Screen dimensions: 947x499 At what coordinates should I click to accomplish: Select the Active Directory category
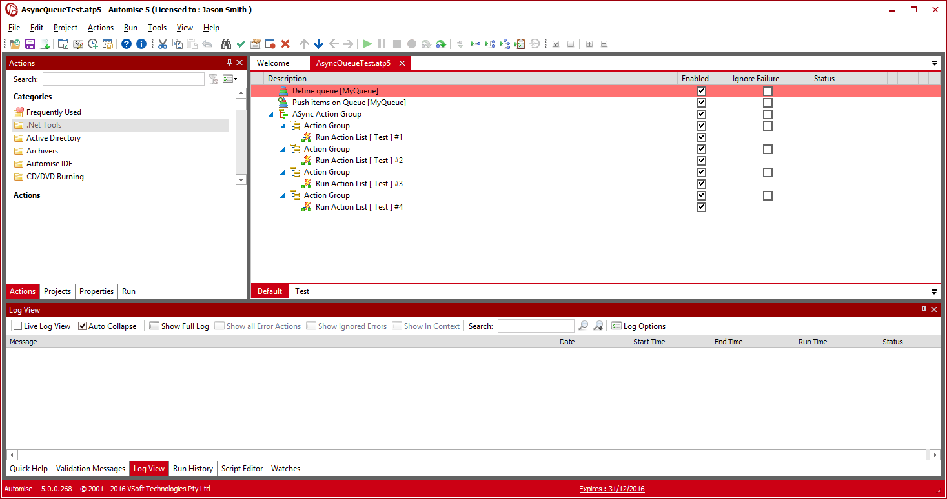(x=54, y=138)
